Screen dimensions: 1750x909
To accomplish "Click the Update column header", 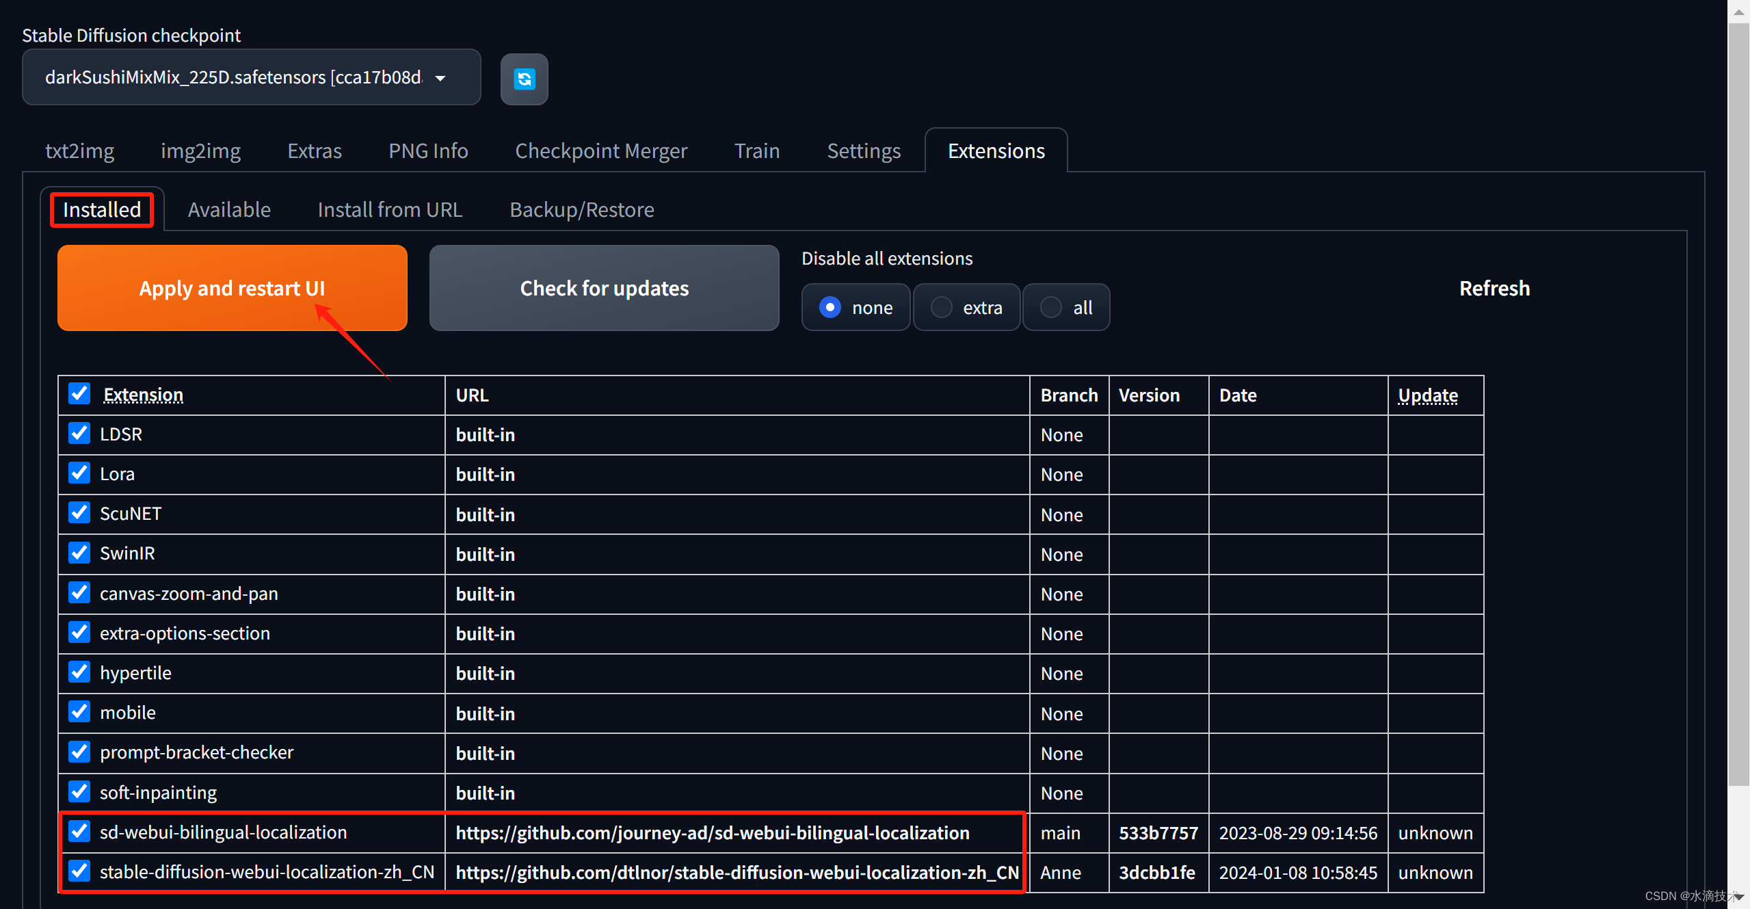I will click(1428, 395).
